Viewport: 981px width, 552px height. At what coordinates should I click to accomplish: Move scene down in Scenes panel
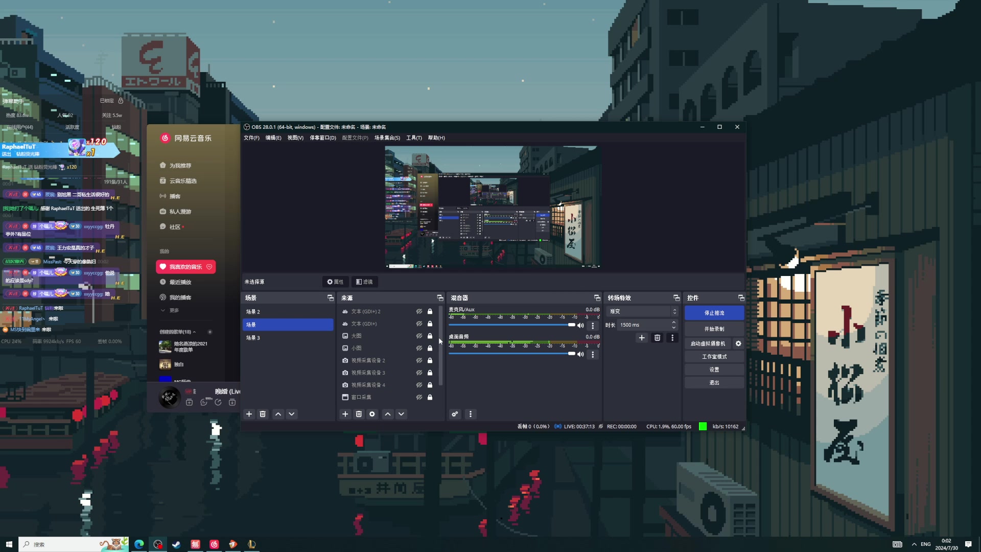[292, 414]
